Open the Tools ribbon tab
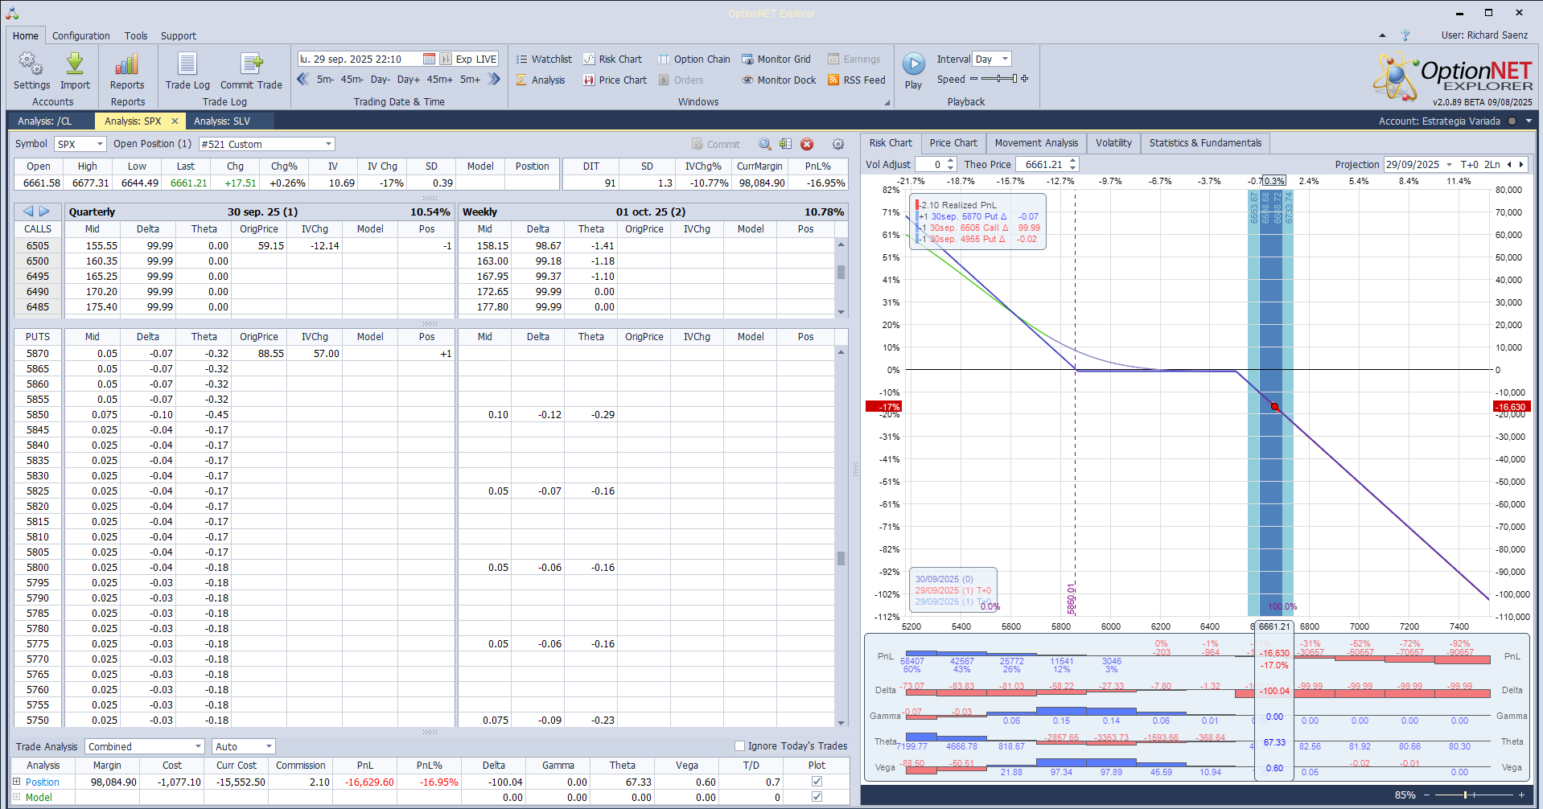 [x=136, y=35]
